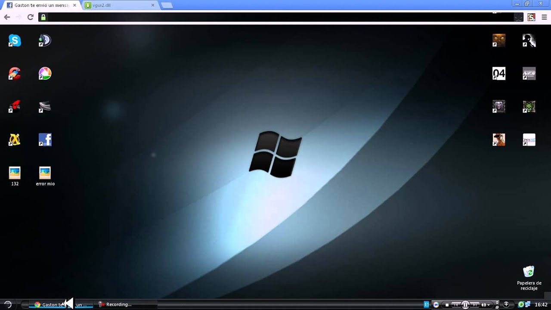Image resolution: width=551 pixels, height=310 pixels.
Task: Switch to the vgui2.dll tab
Action: click(121, 5)
